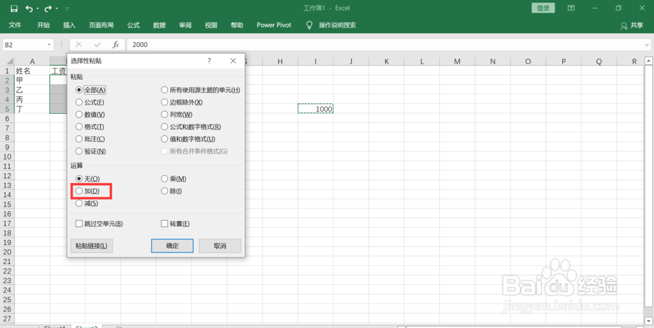Click cell A1 with 姓名
This screenshot has width=654, height=328.
[x=32, y=71]
